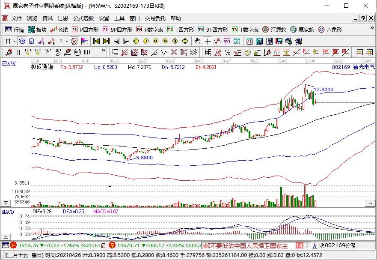Open the 工具 menu
The height and width of the screenshot is (260, 377).
(x=119, y=18)
